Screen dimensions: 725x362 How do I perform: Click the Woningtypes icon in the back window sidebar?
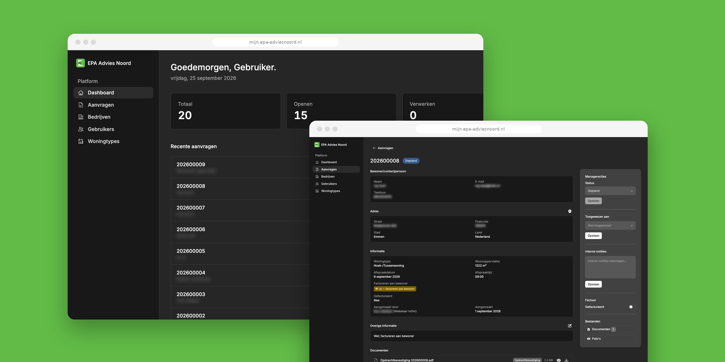(81, 141)
